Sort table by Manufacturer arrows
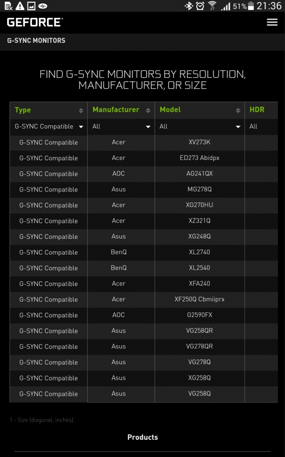Image resolution: width=285 pixels, height=457 pixels. (148, 110)
